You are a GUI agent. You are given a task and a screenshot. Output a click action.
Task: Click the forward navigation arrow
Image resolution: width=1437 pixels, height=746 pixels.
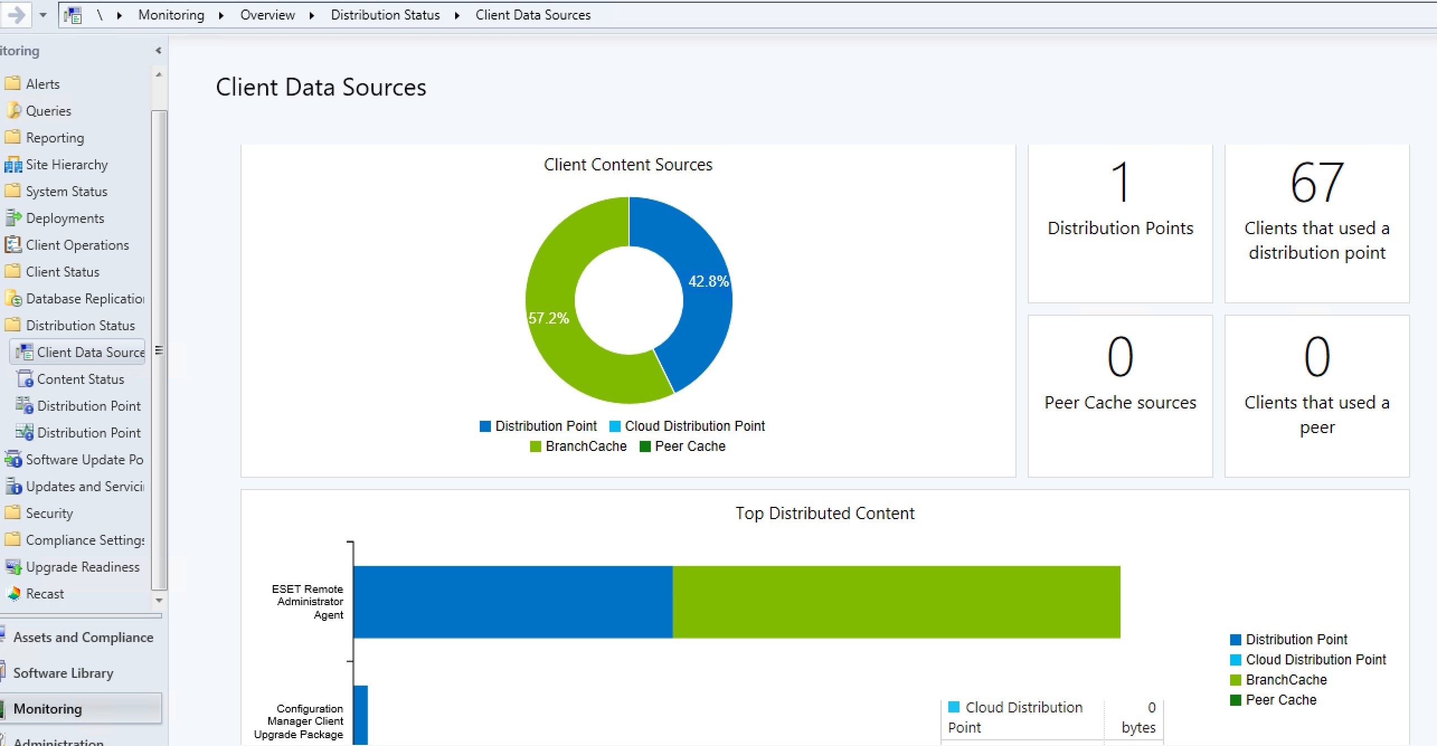tap(16, 15)
